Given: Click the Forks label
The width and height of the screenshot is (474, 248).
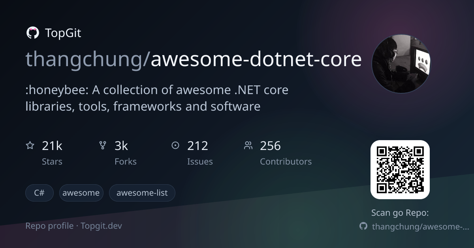Looking at the screenshot, I should tap(126, 161).
